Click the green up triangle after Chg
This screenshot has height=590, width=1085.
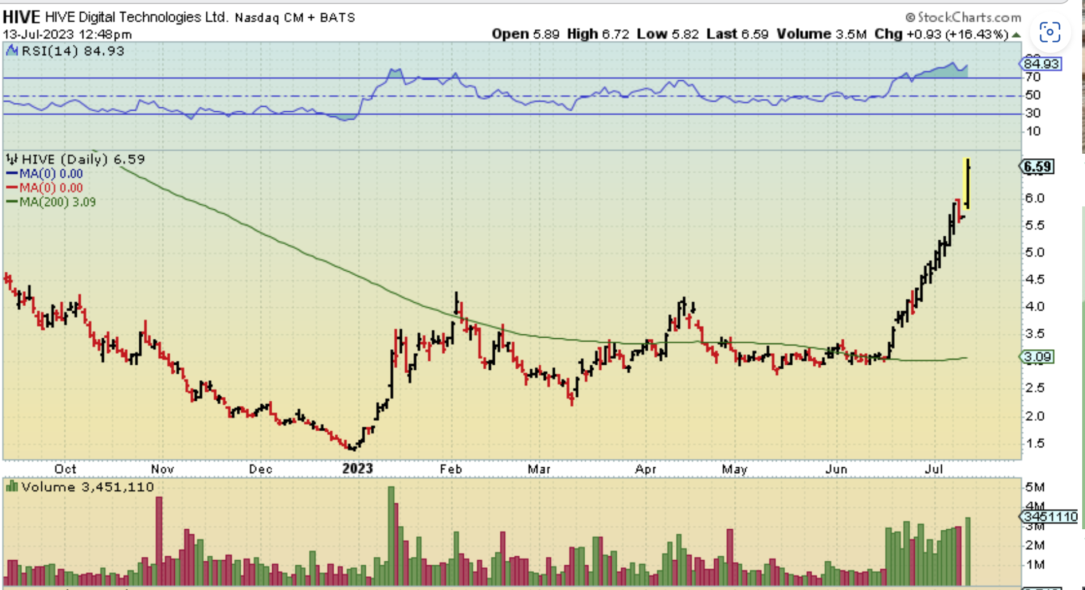(1016, 35)
